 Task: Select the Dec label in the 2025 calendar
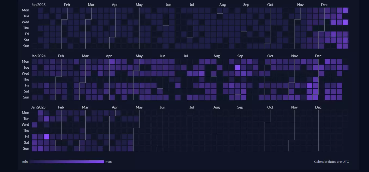click(x=318, y=107)
